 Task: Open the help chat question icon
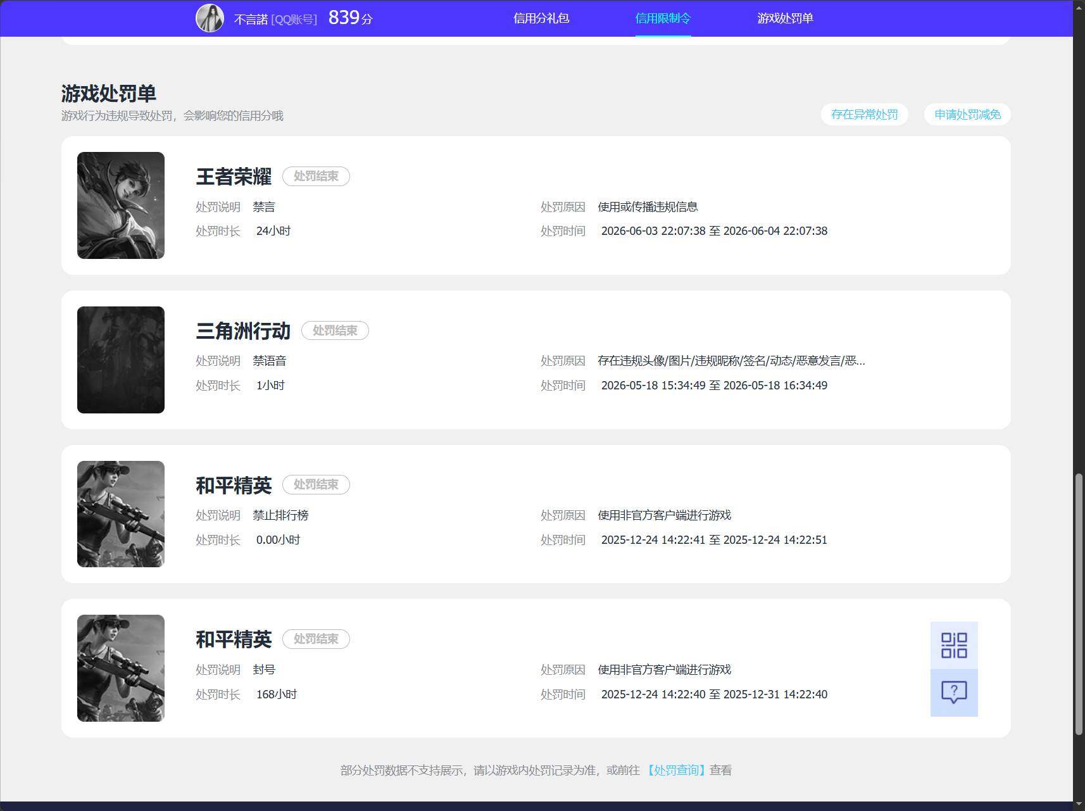(954, 693)
